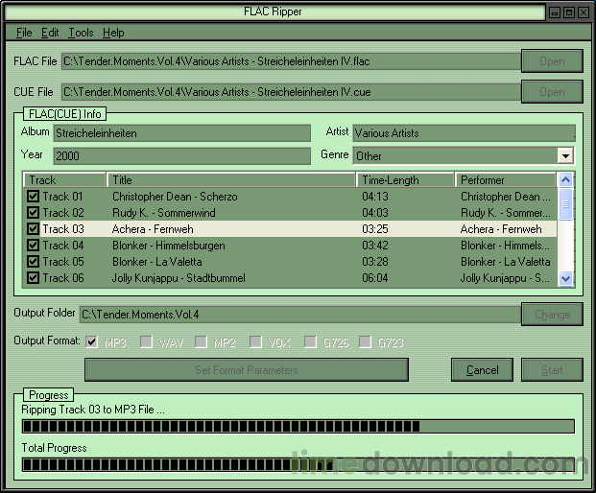Sort tracks by Title column header

230,179
